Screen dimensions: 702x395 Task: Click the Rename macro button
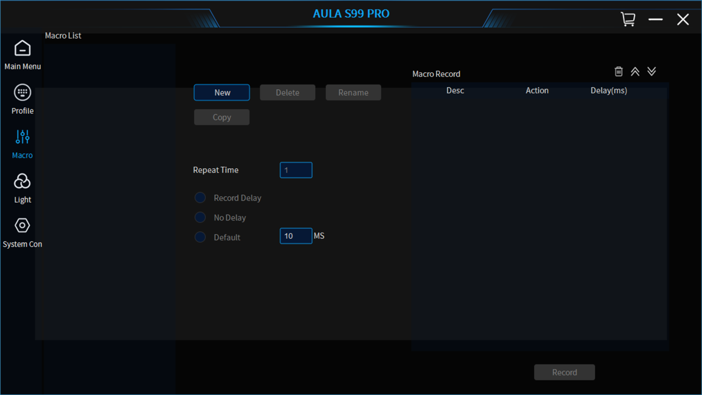[353, 92]
